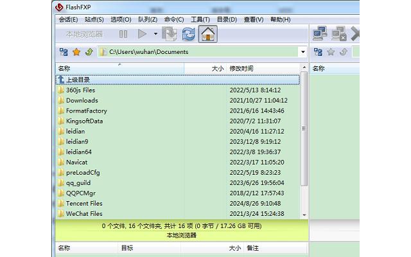Click the left pane green up-directory arrow

point(89,52)
